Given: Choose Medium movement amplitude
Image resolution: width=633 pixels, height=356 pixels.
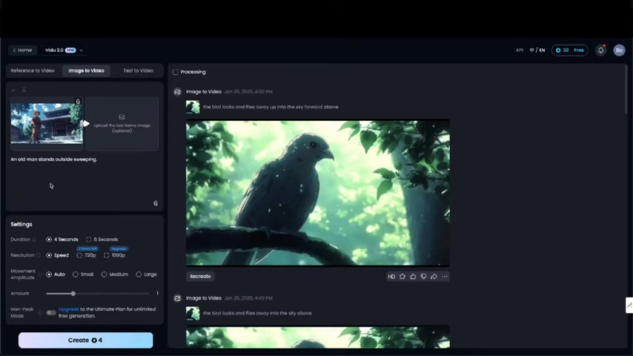Looking at the screenshot, I should coord(106,274).
